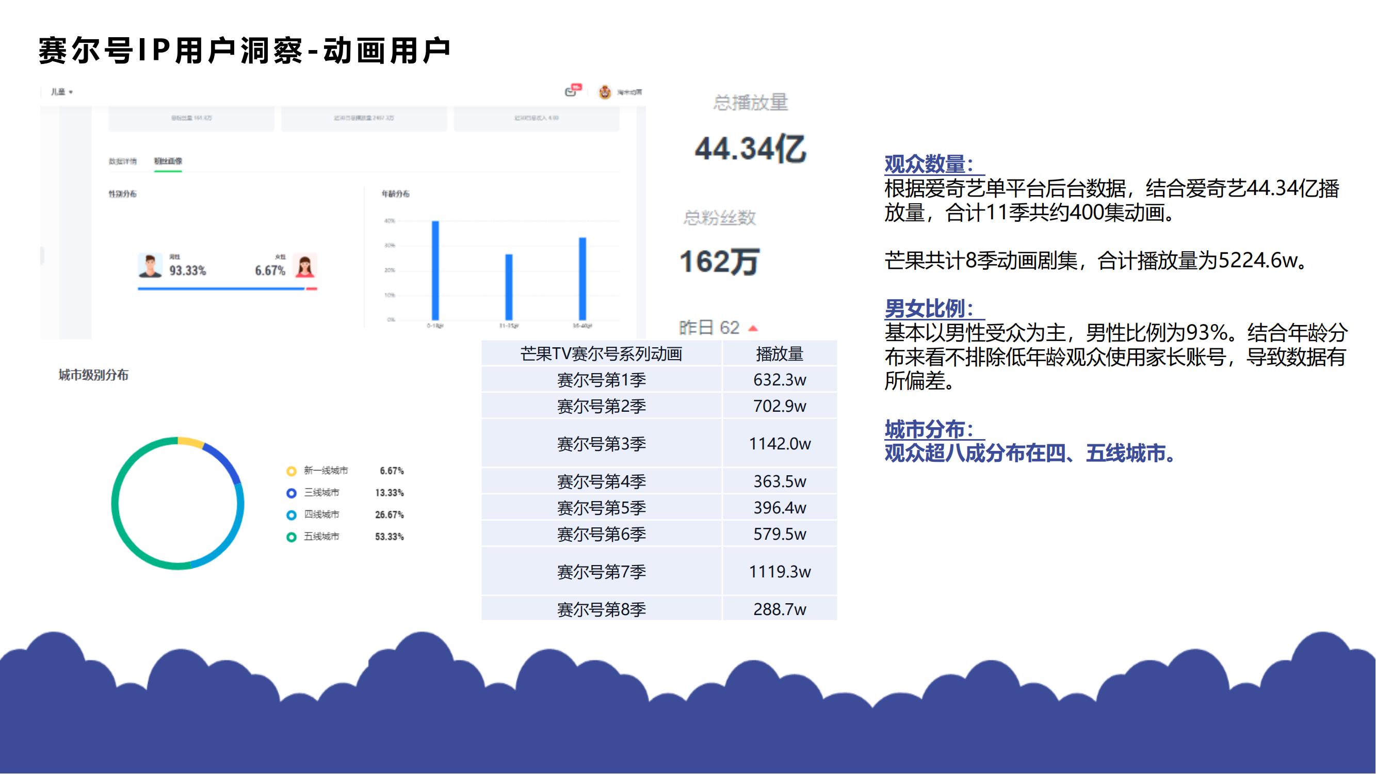Open the mail inbox icon with red badge
The image size is (1376, 774).
click(572, 91)
